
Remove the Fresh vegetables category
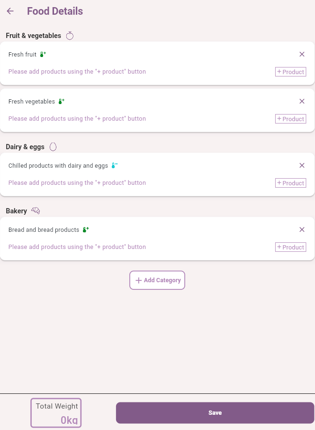click(x=302, y=101)
